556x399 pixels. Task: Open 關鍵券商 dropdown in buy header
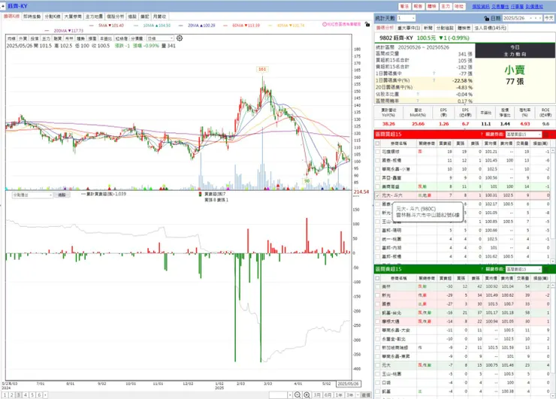point(524,134)
